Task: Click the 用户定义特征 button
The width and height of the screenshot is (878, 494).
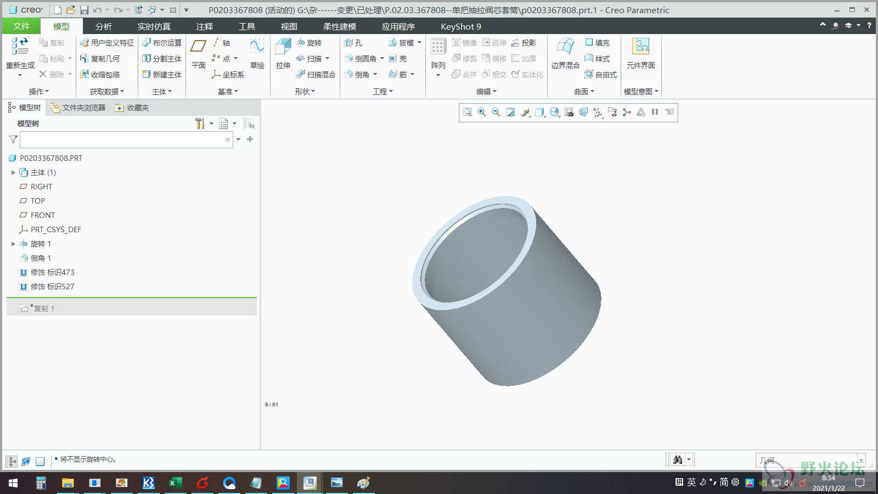Action: 107,43
